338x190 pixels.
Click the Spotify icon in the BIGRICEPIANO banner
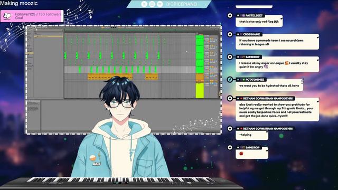click(x=159, y=4)
